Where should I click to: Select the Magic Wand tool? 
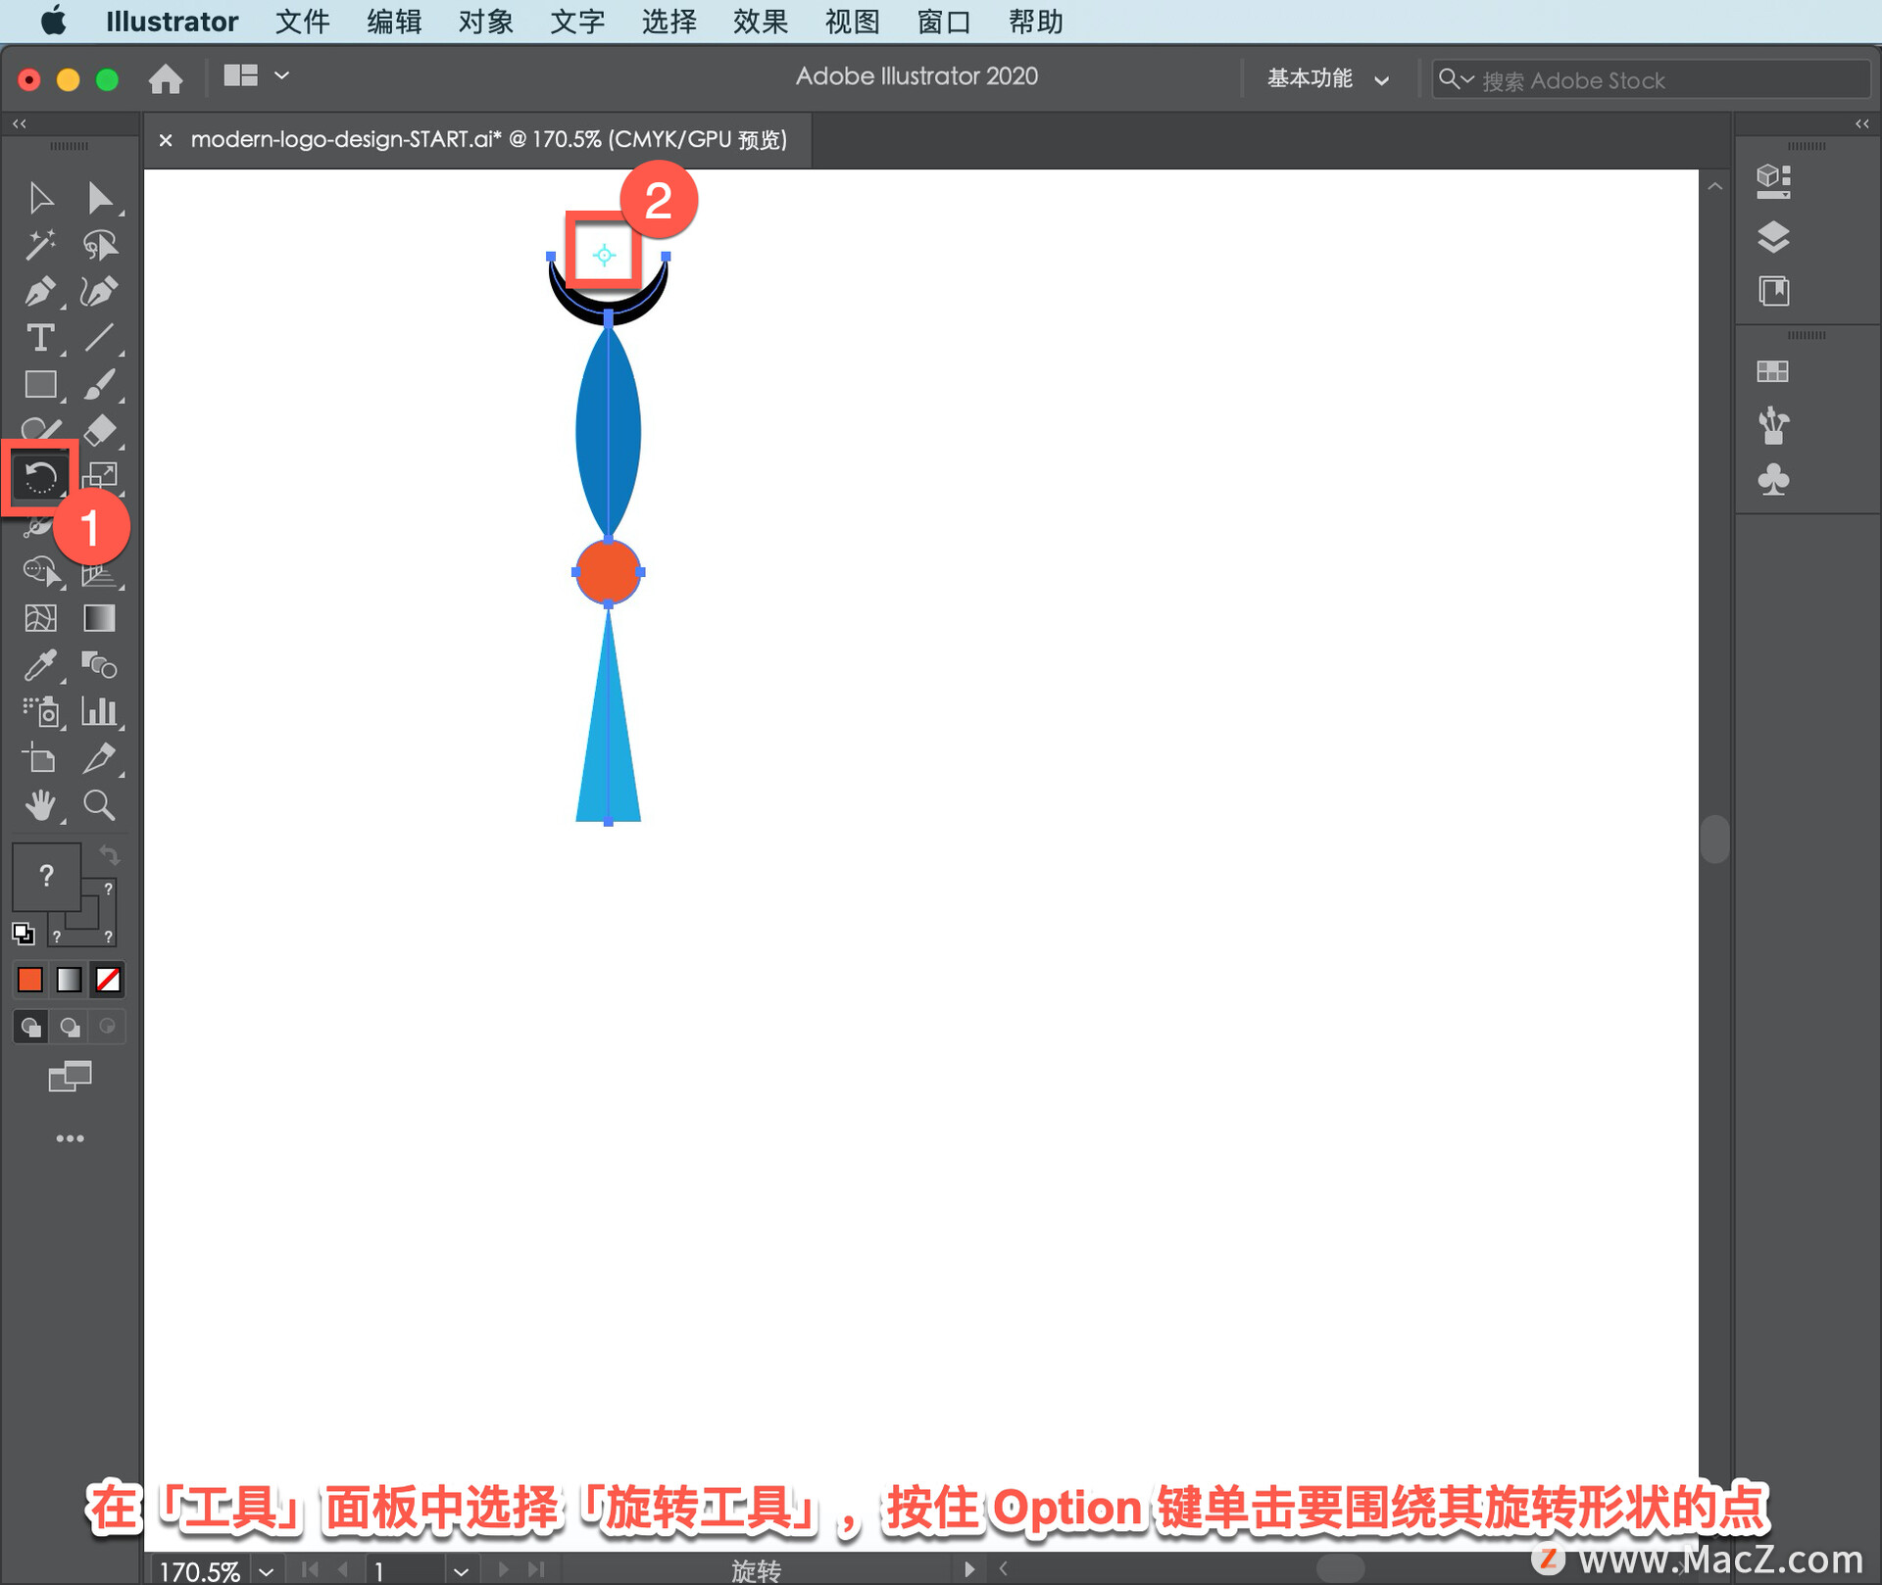40,245
